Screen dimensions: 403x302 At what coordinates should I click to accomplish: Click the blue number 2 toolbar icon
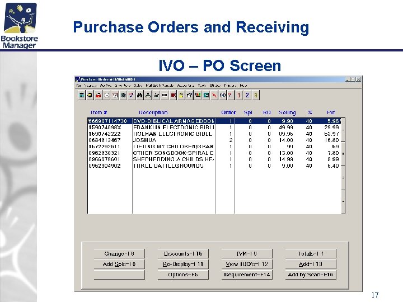tap(247, 95)
